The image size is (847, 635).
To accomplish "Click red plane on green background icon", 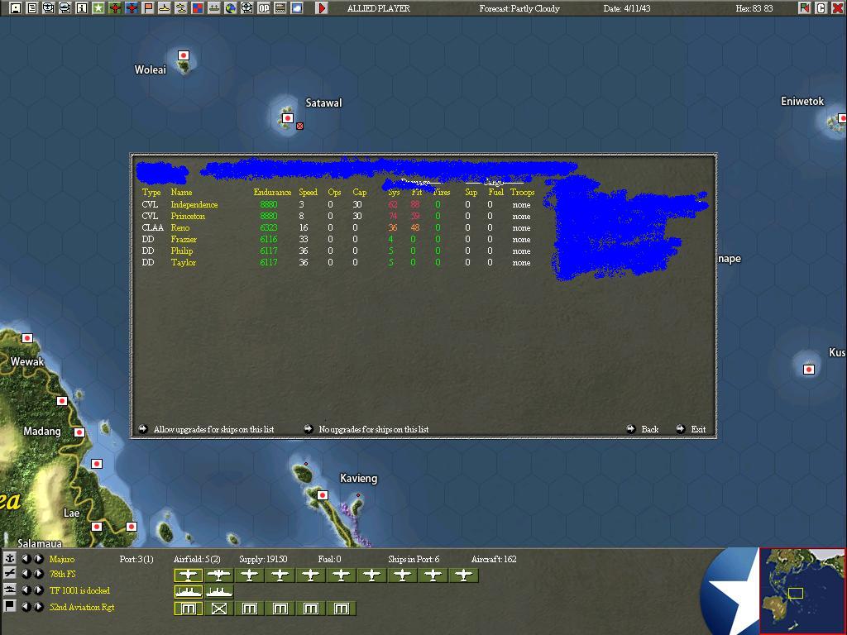I will 114,8.
